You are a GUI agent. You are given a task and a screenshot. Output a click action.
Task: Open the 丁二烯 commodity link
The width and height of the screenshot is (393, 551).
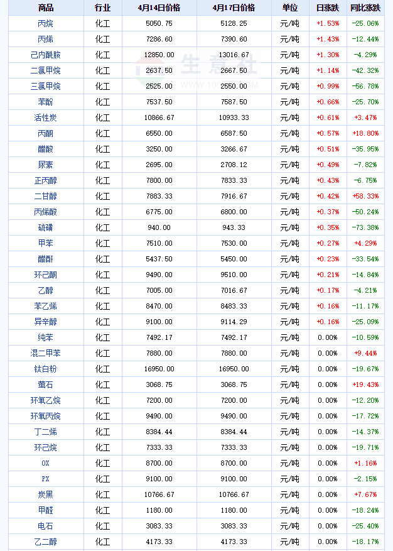point(46,432)
